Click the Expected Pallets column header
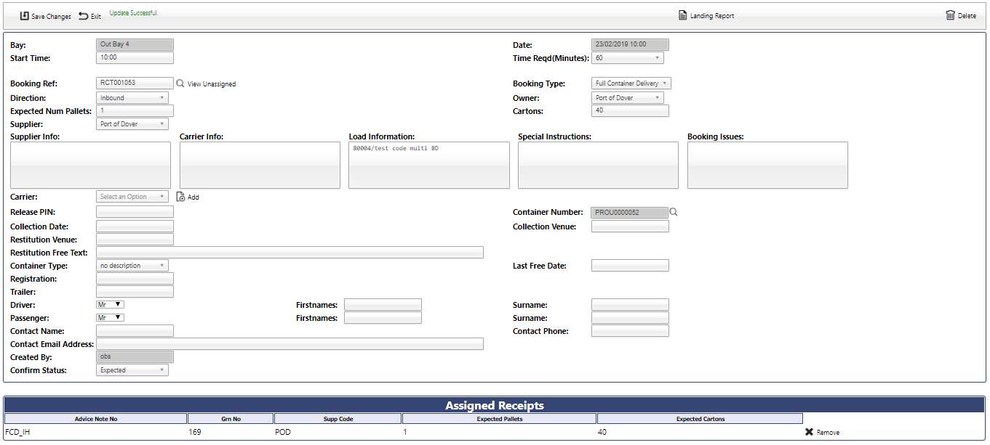 (x=499, y=419)
